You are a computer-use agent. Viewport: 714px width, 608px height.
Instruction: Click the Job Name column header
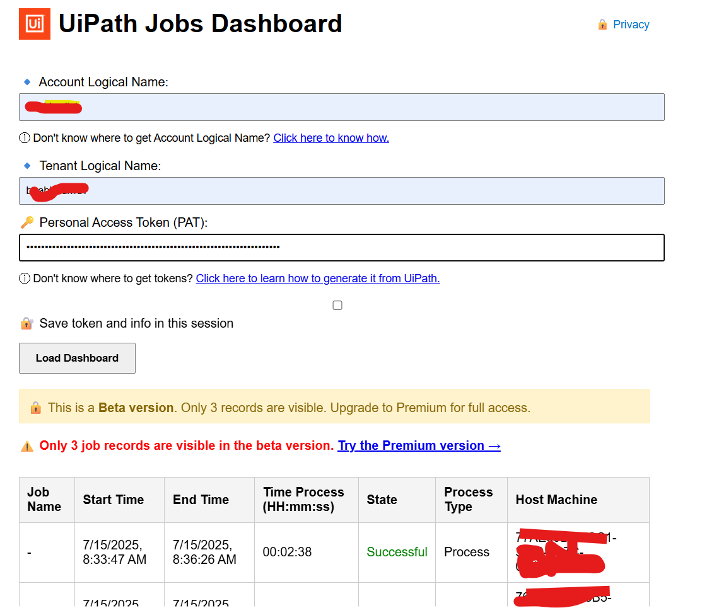point(47,500)
